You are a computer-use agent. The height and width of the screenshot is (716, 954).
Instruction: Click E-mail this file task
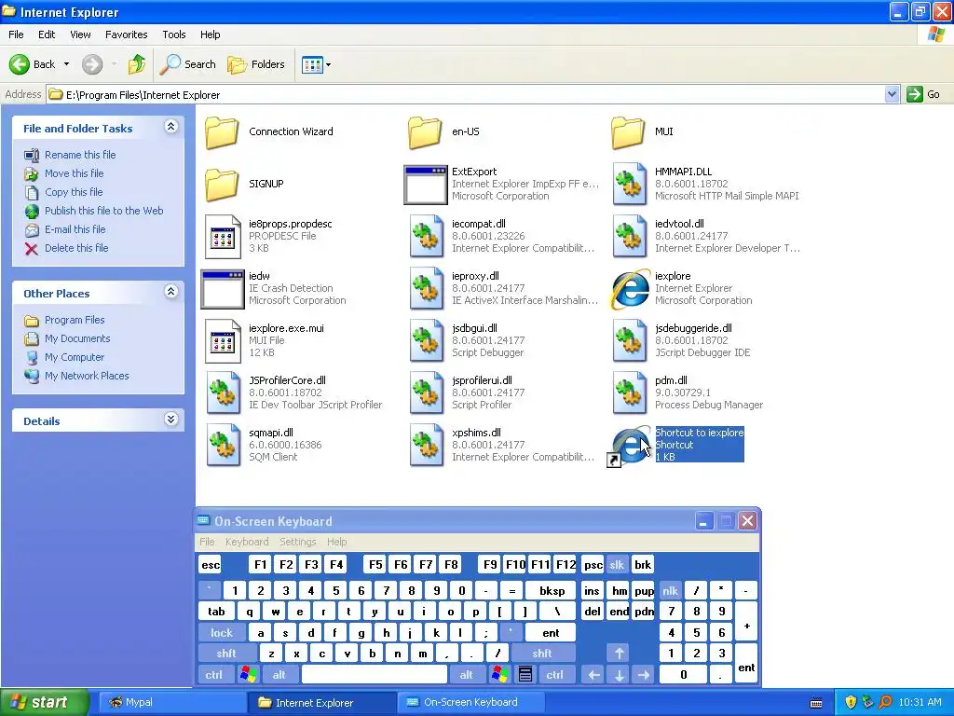[x=75, y=229]
